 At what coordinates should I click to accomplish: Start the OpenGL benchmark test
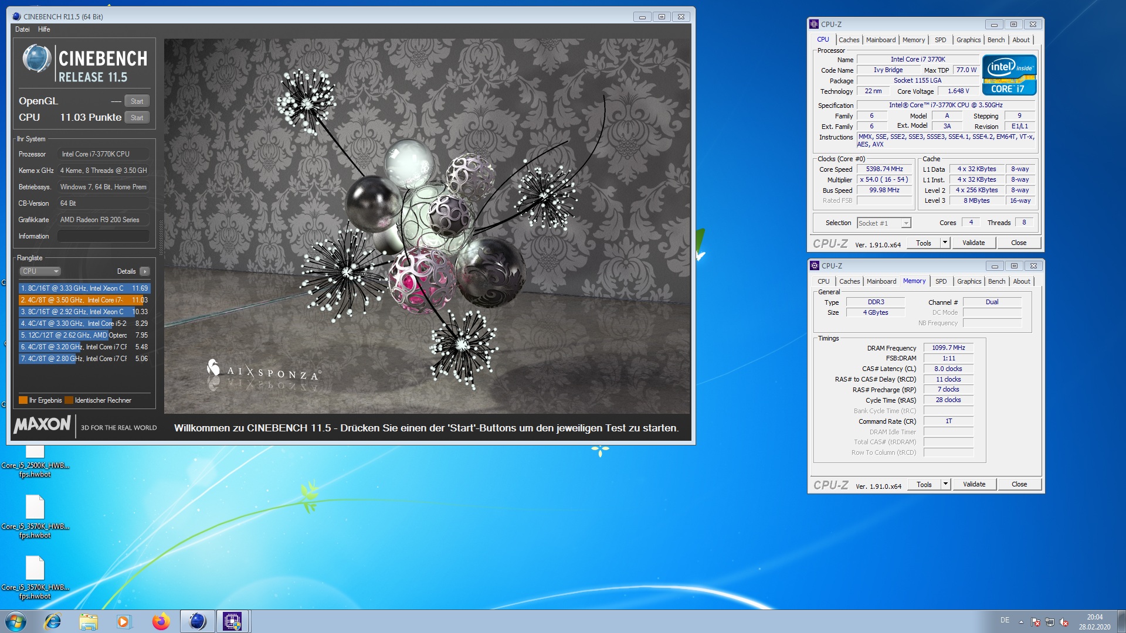click(137, 101)
